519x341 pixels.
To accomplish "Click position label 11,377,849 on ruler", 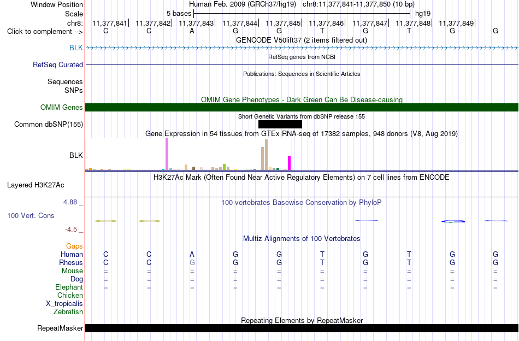I will point(456,23).
